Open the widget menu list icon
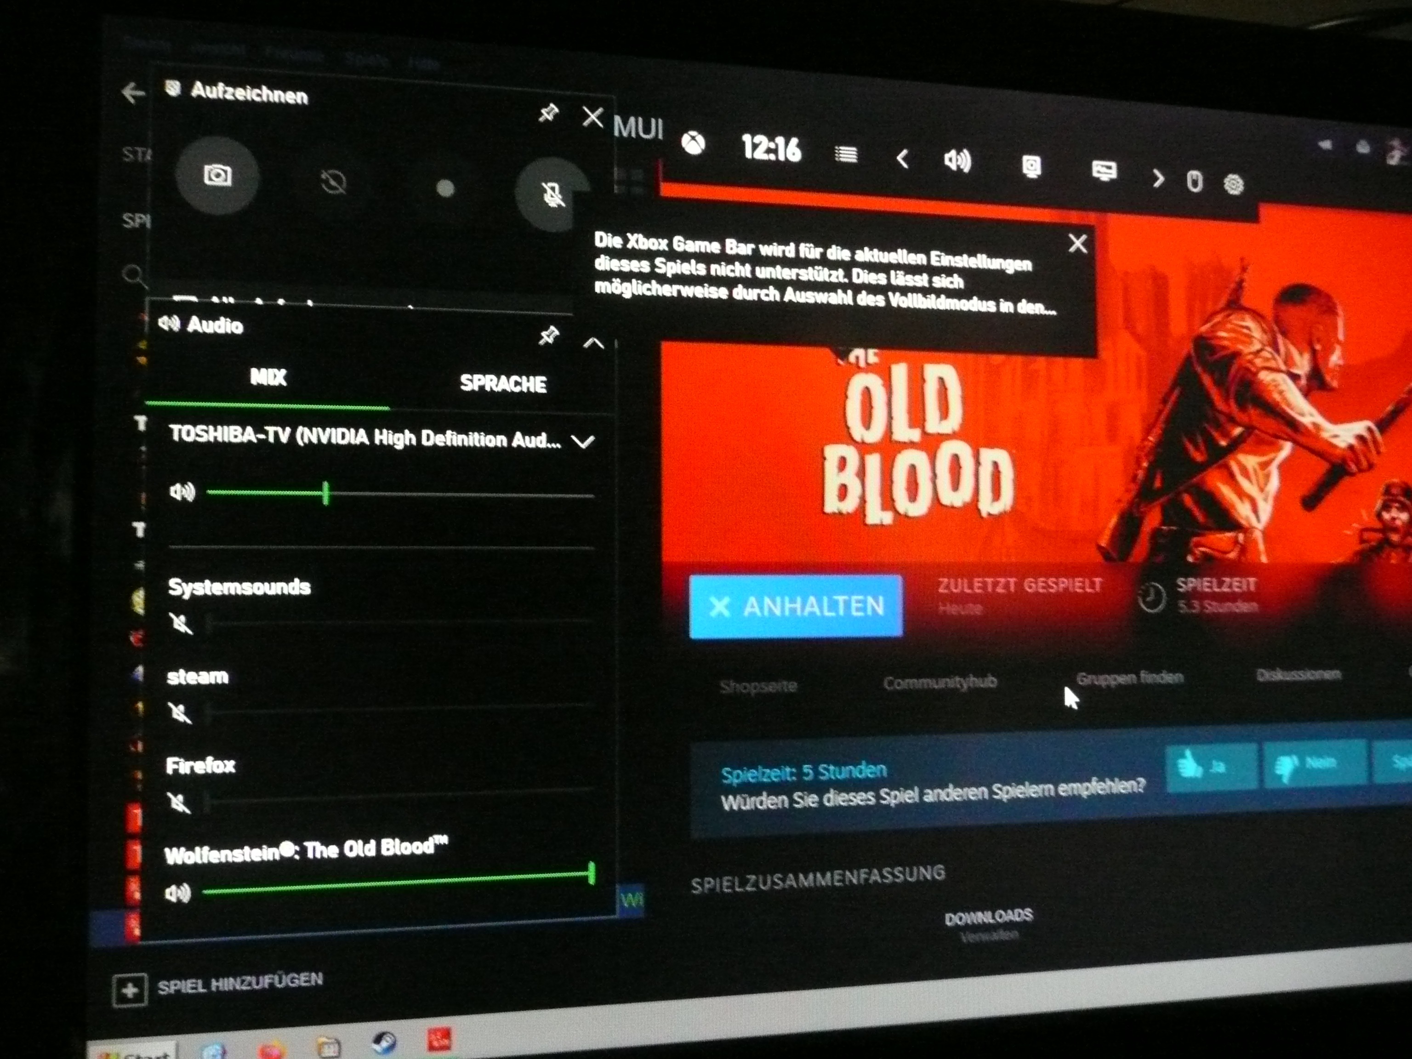The width and height of the screenshot is (1412, 1059). coord(846,154)
